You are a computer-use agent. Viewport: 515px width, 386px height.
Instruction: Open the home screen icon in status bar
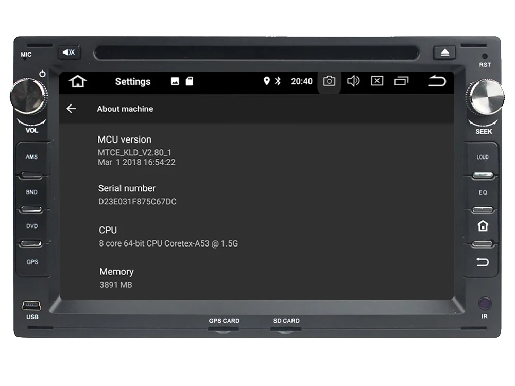pyautogui.click(x=77, y=81)
